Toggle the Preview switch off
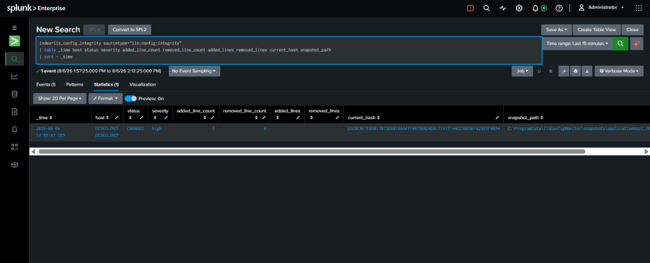Screen dimensions: 650x263 [x=131, y=99]
